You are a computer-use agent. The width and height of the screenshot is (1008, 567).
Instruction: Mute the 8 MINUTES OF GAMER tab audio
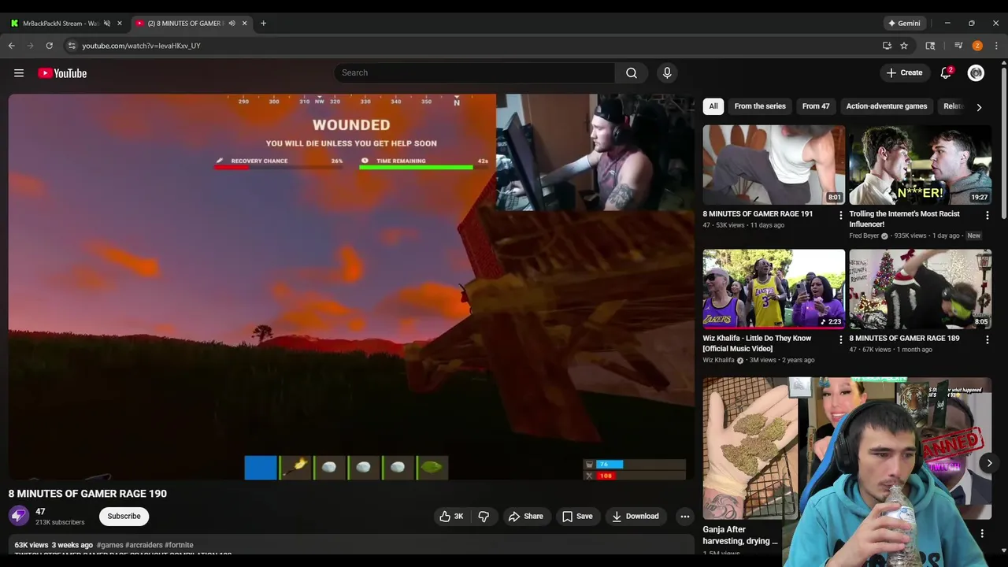(232, 24)
